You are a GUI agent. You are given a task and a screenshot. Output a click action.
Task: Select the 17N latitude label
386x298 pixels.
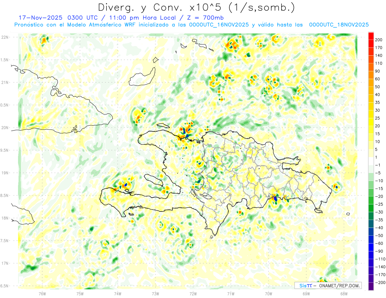[5, 263]
